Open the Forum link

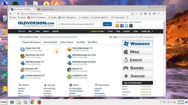click(x=110, y=31)
